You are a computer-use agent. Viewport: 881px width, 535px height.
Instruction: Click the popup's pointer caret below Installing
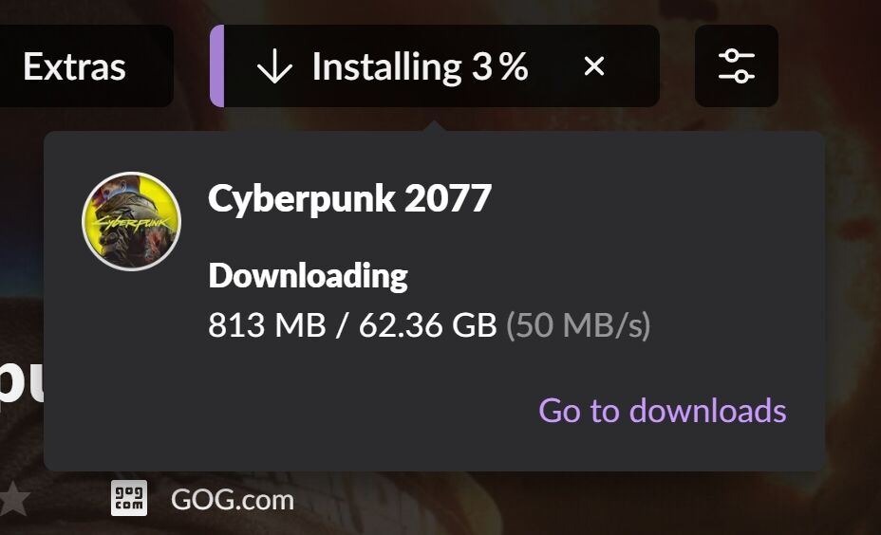(434, 126)
